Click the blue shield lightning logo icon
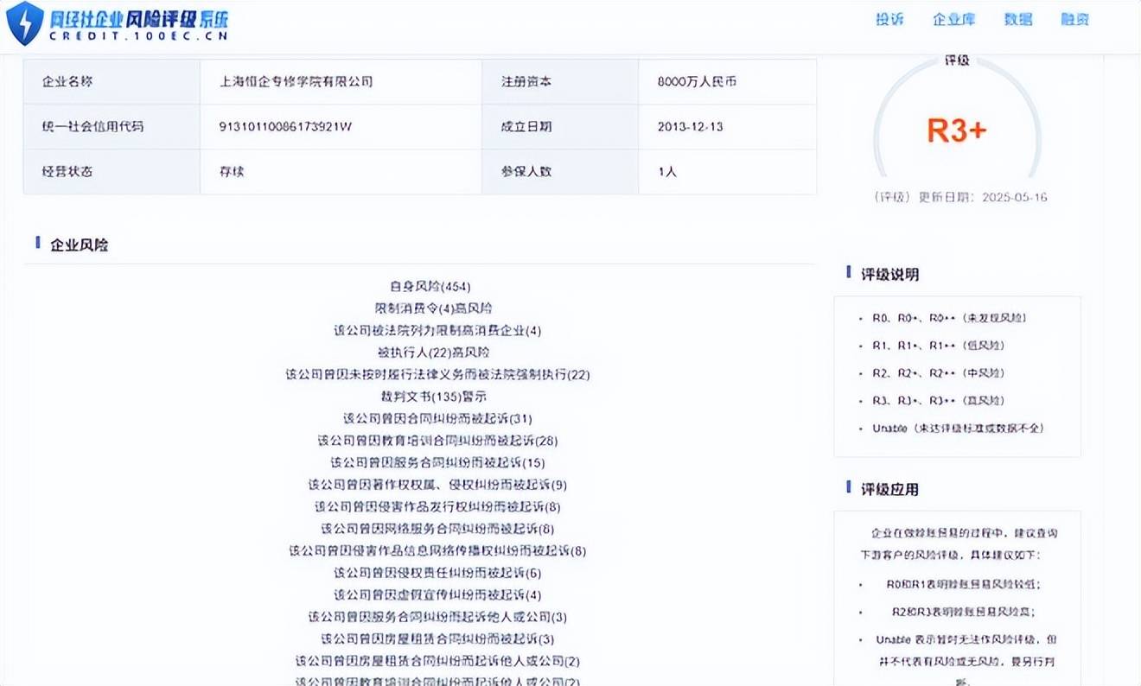 tap(24, 23)
